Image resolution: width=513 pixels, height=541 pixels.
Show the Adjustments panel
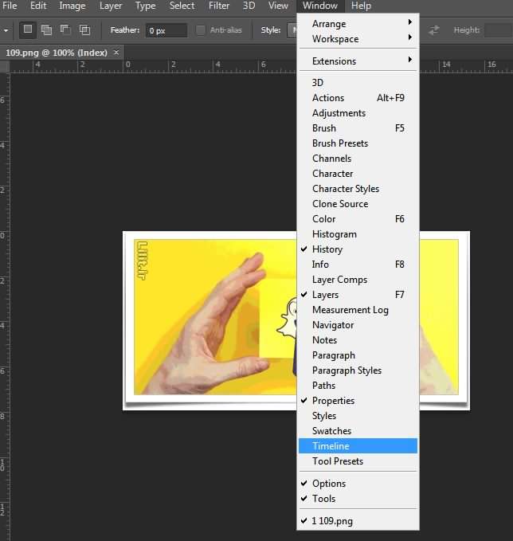358,113
